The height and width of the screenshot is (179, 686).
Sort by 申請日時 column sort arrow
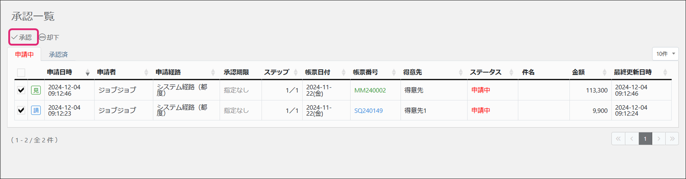(x=87, y=72)
